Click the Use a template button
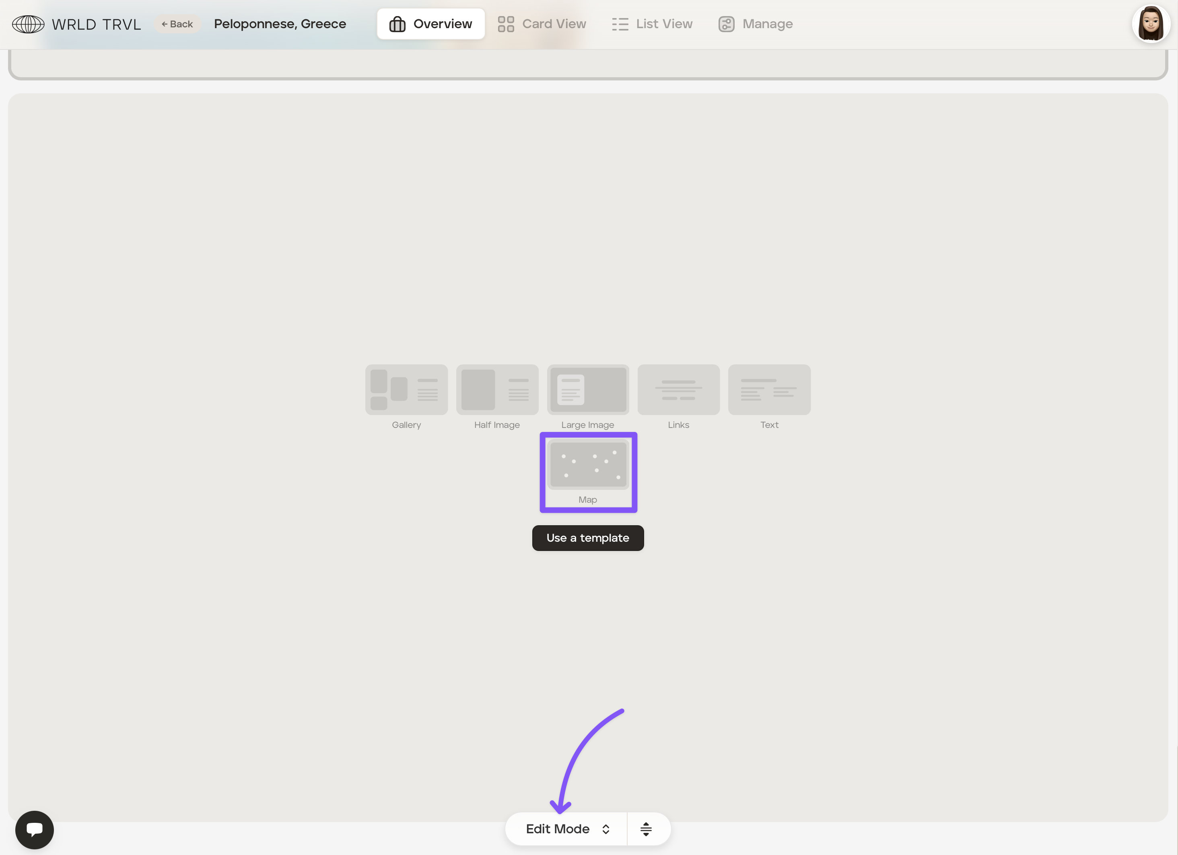The width and height of the screenshot is (1178, 855). (x=587, y=538)
